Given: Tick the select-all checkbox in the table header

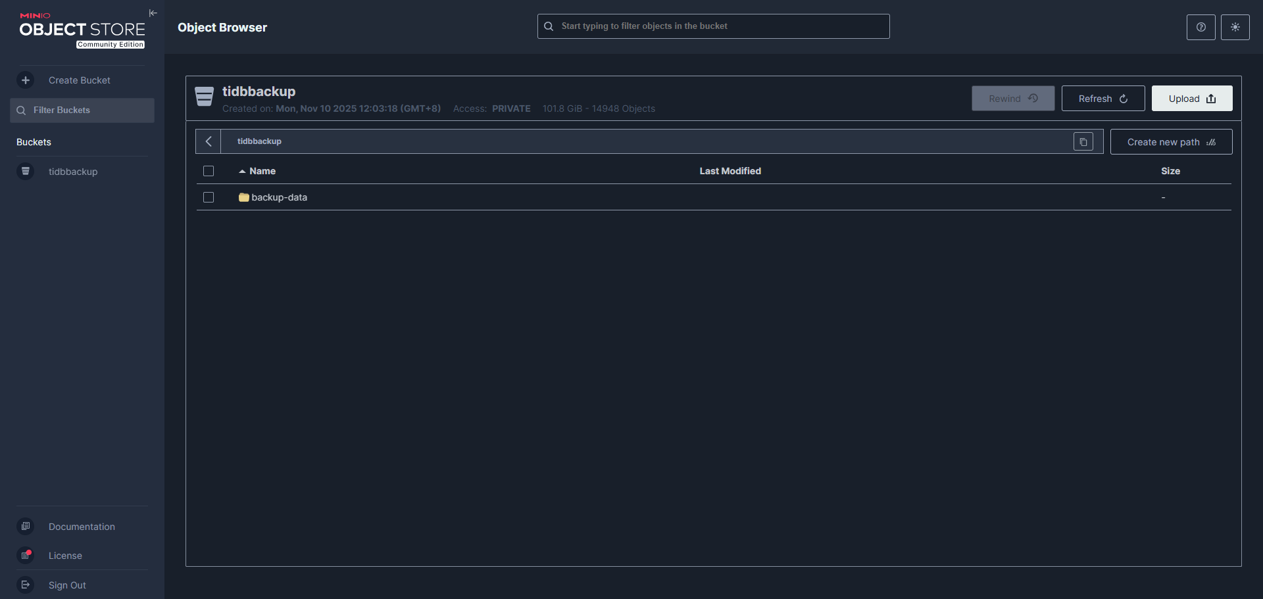Looking at the screenshot, I should coord(209,171).
